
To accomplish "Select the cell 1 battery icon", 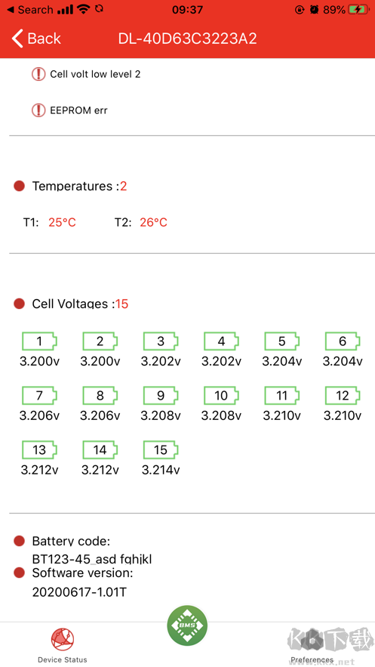I will (x=39, y=341).
